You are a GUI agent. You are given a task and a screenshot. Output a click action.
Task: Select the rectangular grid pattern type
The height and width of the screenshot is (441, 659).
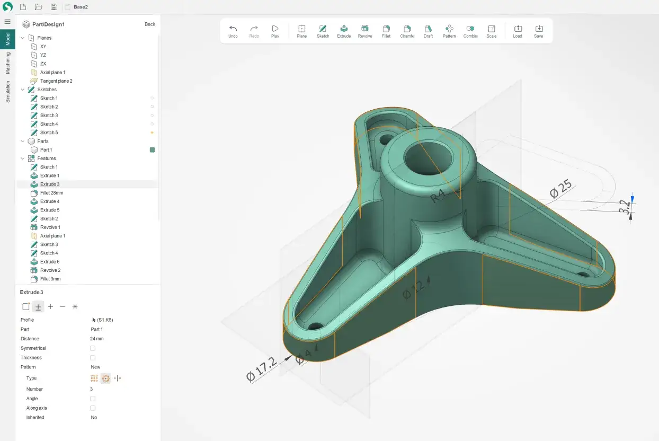(94, 378)
